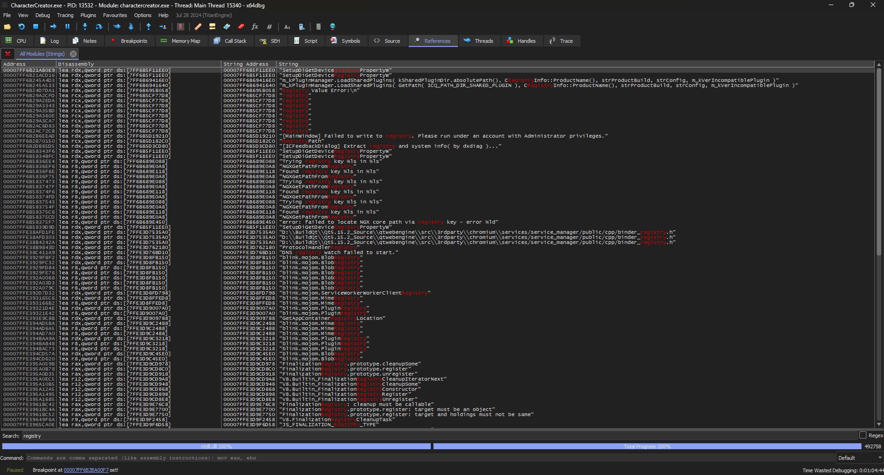
Task: Run to user code with the person icon
Action: pyautogui.click(x=164, y=27)
